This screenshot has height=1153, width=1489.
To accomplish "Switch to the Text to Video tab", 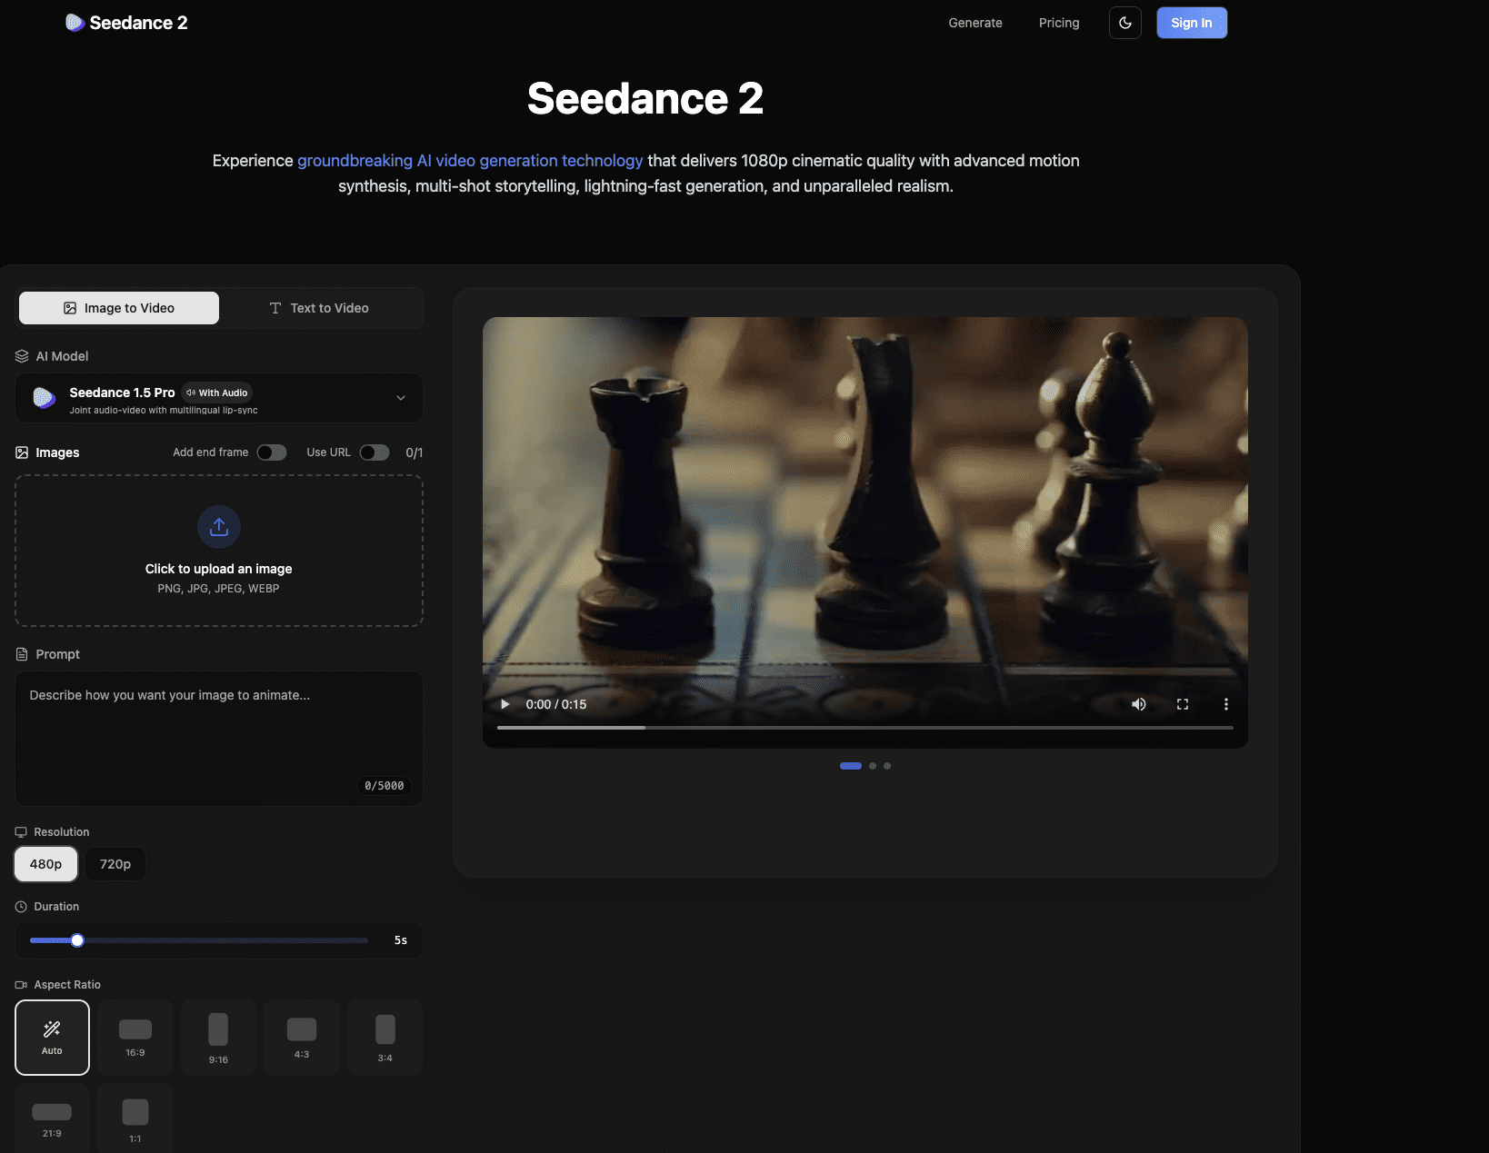I will point(320,308).
